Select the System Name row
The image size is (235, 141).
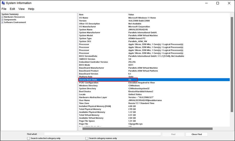154,30
